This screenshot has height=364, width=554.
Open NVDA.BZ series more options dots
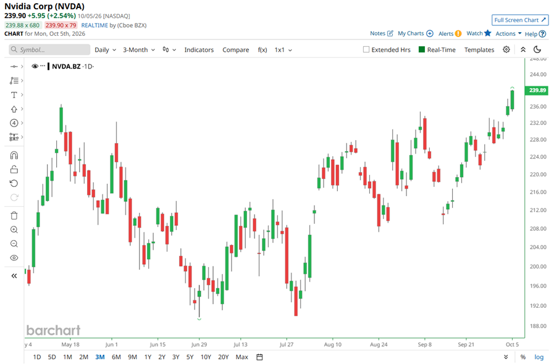[43, 66]
